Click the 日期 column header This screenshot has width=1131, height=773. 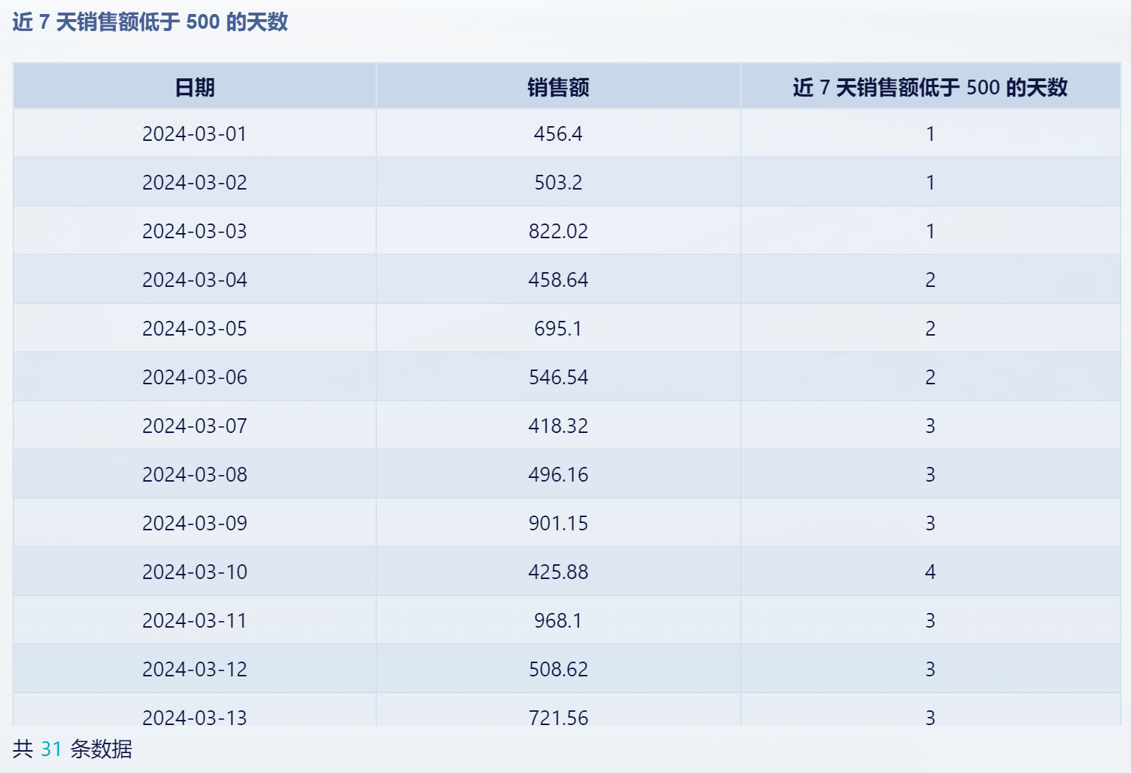pyautogui.click(x=195, y=88)
